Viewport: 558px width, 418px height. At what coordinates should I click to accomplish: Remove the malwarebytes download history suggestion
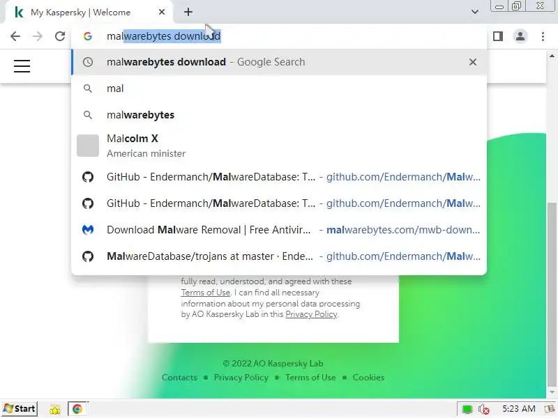click(x=473, y=62)
